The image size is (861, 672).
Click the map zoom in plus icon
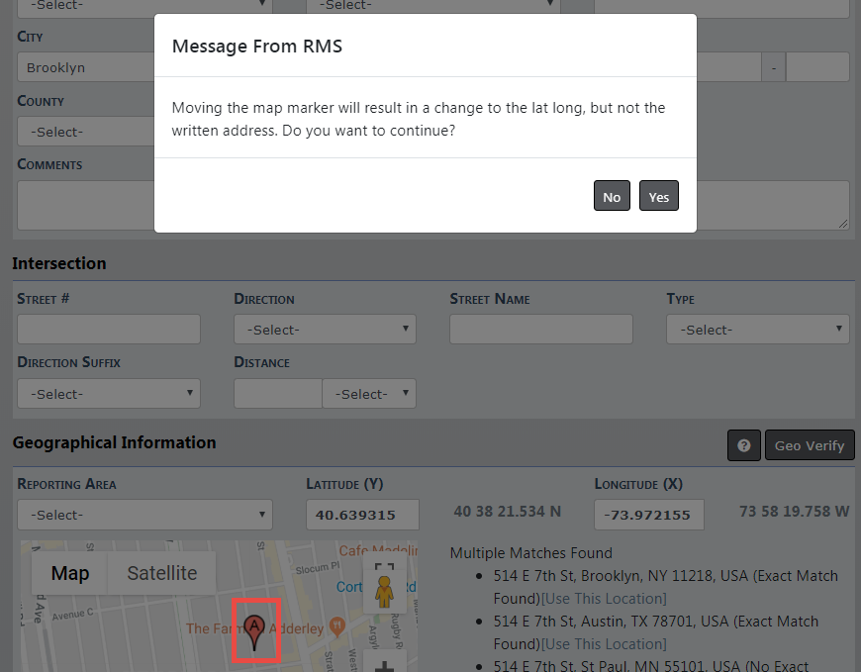point(384,665)
